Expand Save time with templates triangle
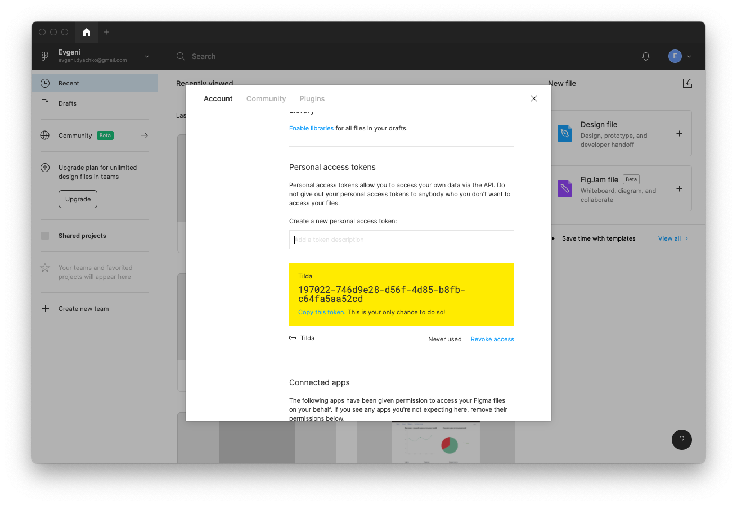The height and width of the screenshot is (505, 737). pyautogui.click(x=554, y=238)
